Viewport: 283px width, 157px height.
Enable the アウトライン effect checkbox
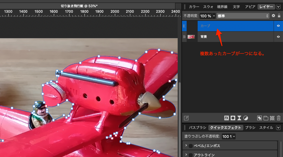191,155
